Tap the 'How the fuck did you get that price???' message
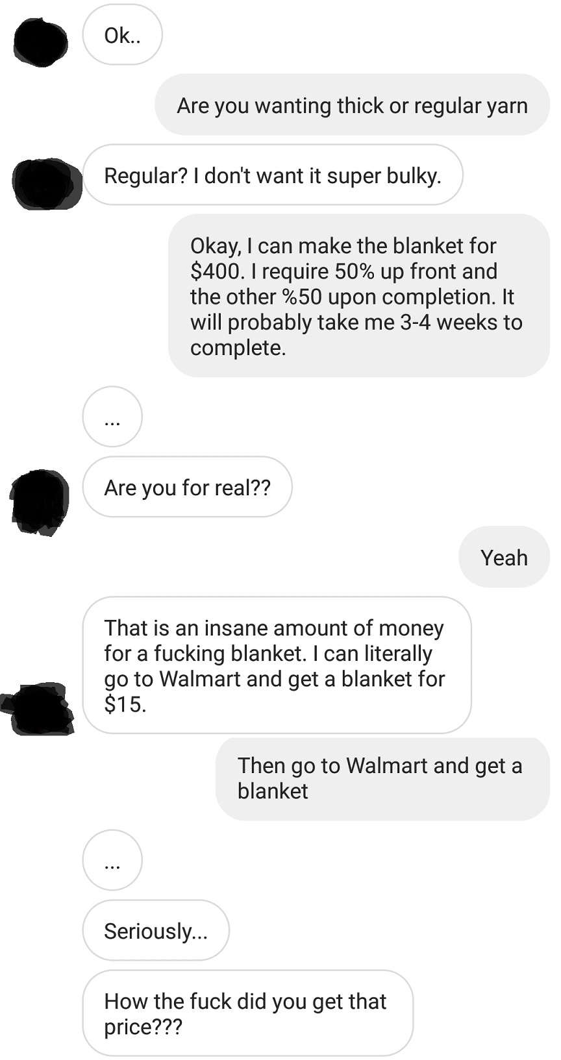 click(x=247, y=1013)
